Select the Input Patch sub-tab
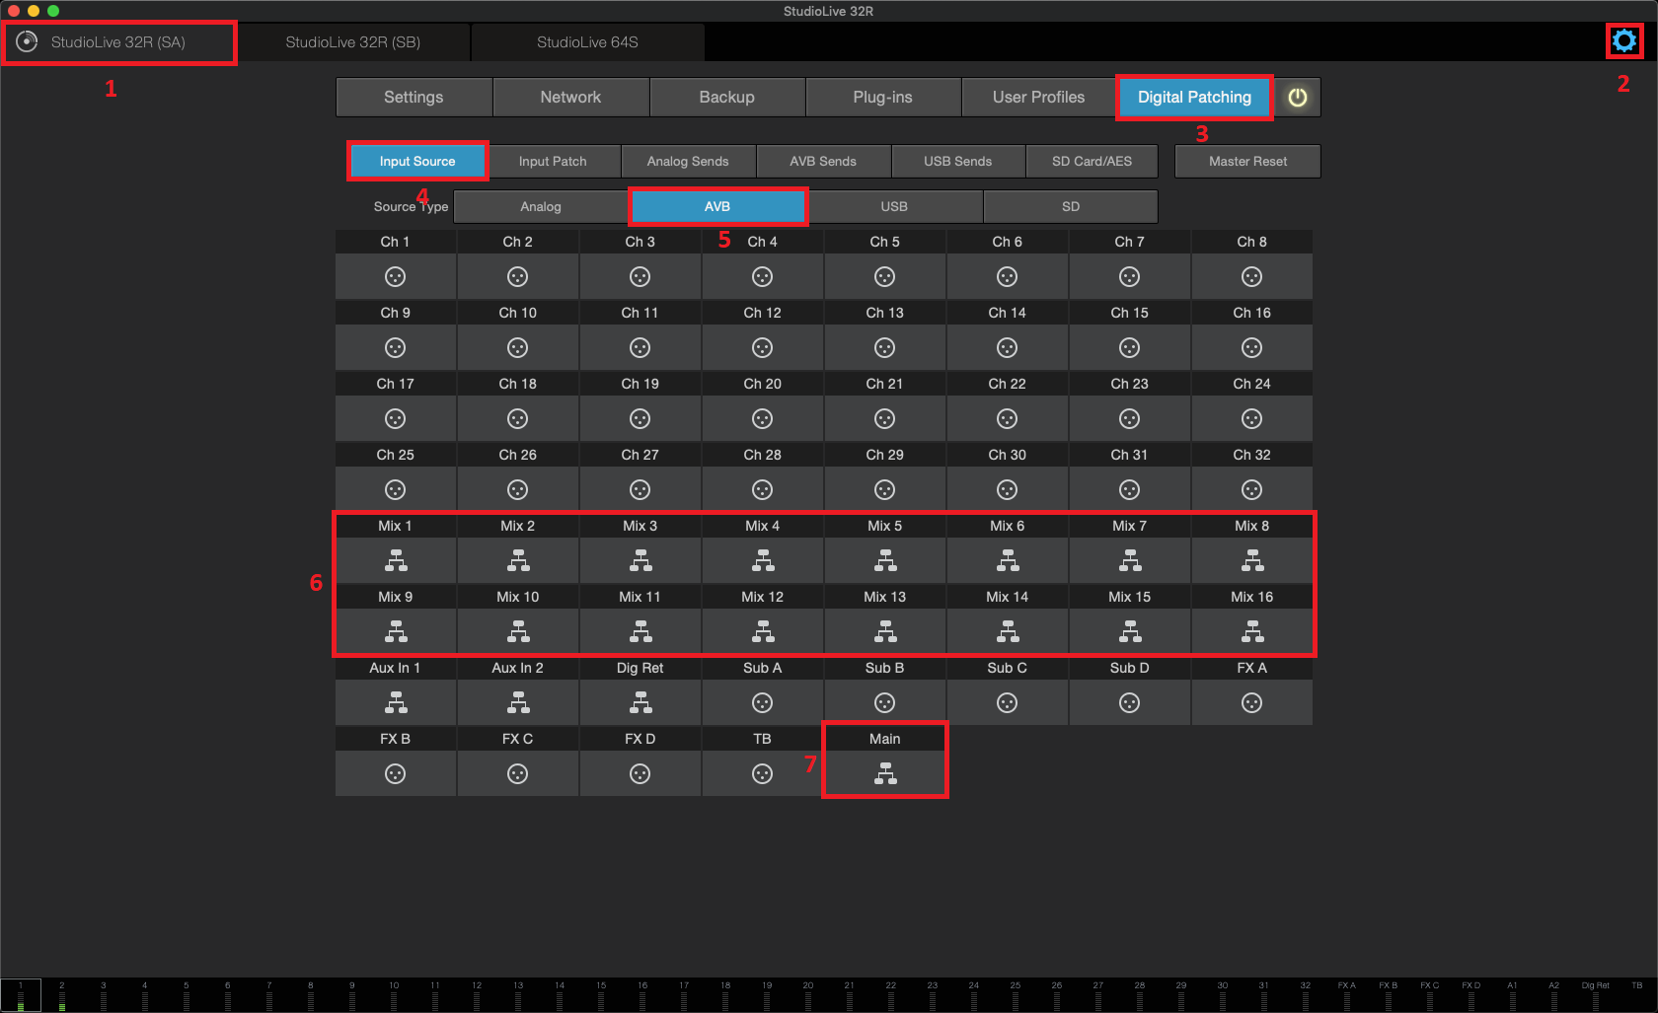 (x=553, y=161)
